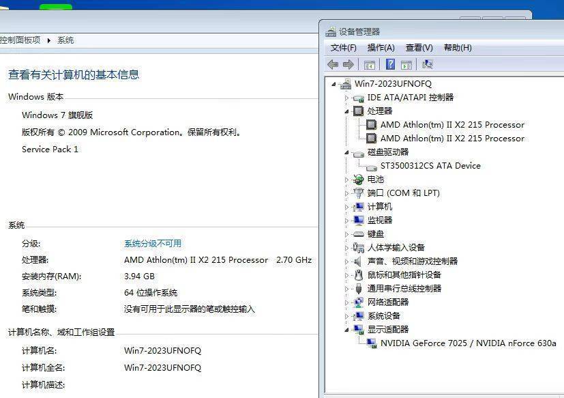
Task: Select NVIDIA GeForce 7025 / nForce 630a
Action: (x=469, y=343)
